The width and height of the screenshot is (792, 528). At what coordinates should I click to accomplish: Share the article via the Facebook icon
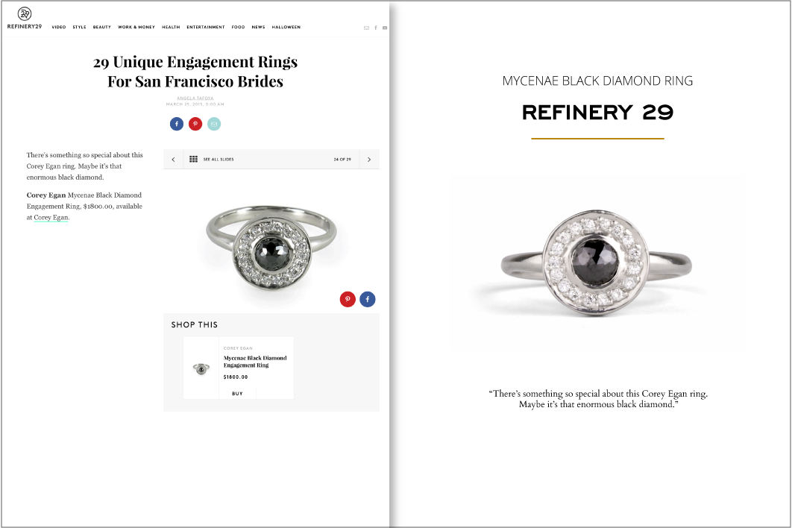(x=176, y=124)
